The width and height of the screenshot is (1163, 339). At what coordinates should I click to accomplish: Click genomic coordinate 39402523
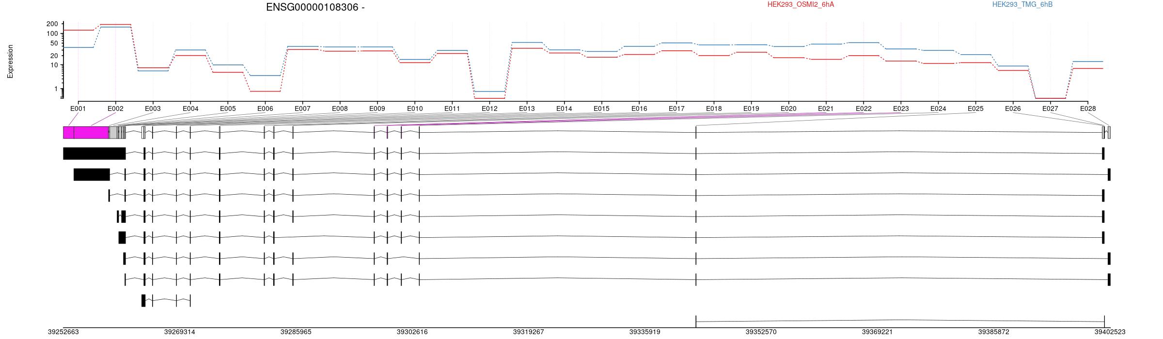point(1110,332)
